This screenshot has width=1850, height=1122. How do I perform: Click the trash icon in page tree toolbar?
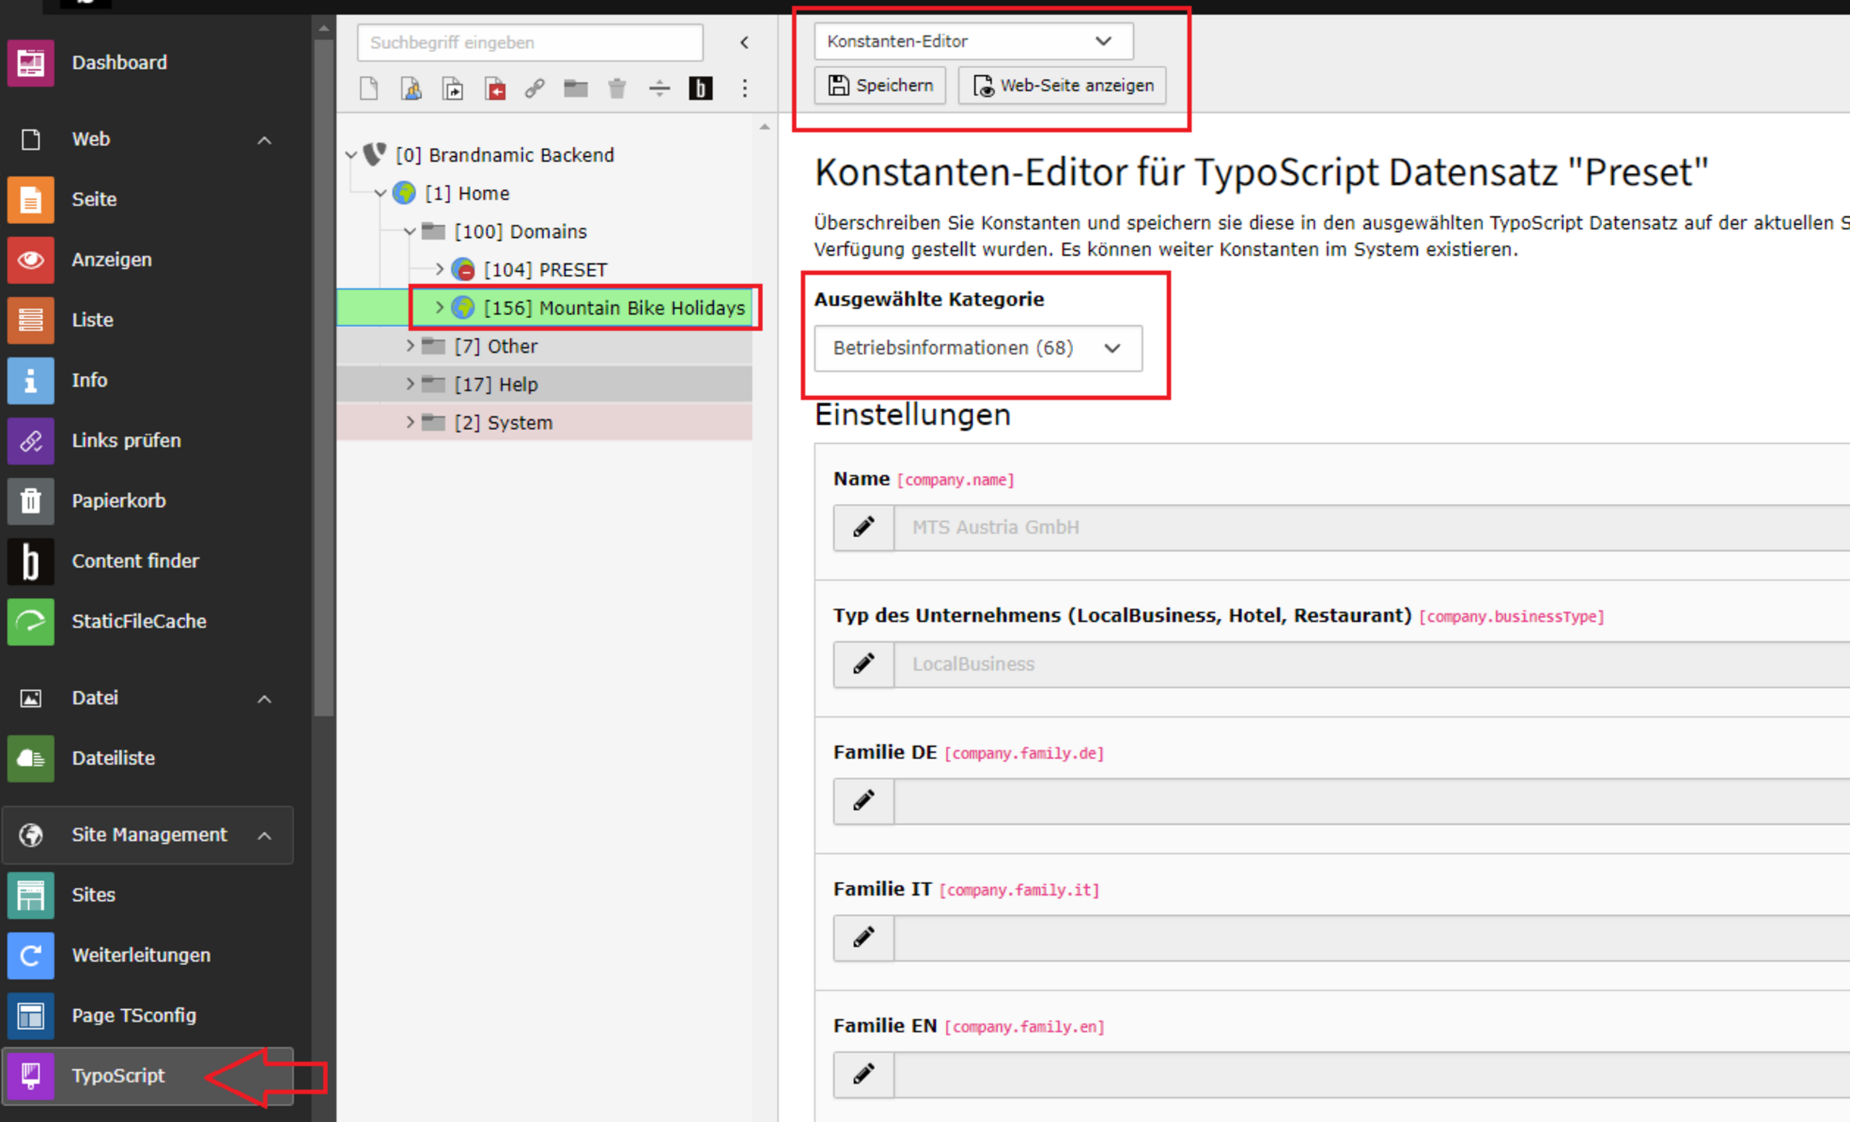[617, 89]
